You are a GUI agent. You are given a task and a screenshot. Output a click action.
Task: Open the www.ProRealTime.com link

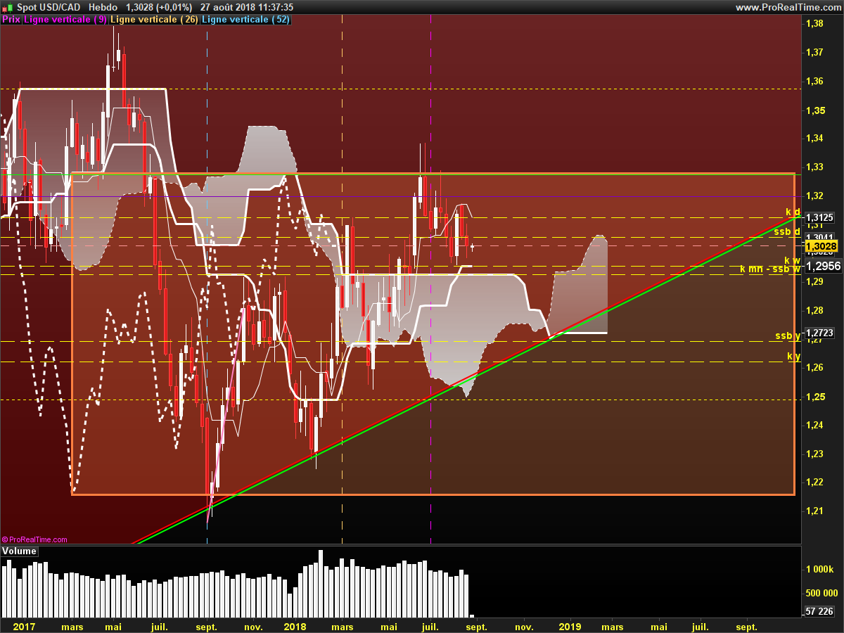tap(788, 7)
